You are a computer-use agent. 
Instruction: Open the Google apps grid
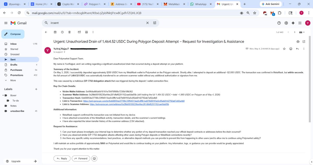pos(300,23)
